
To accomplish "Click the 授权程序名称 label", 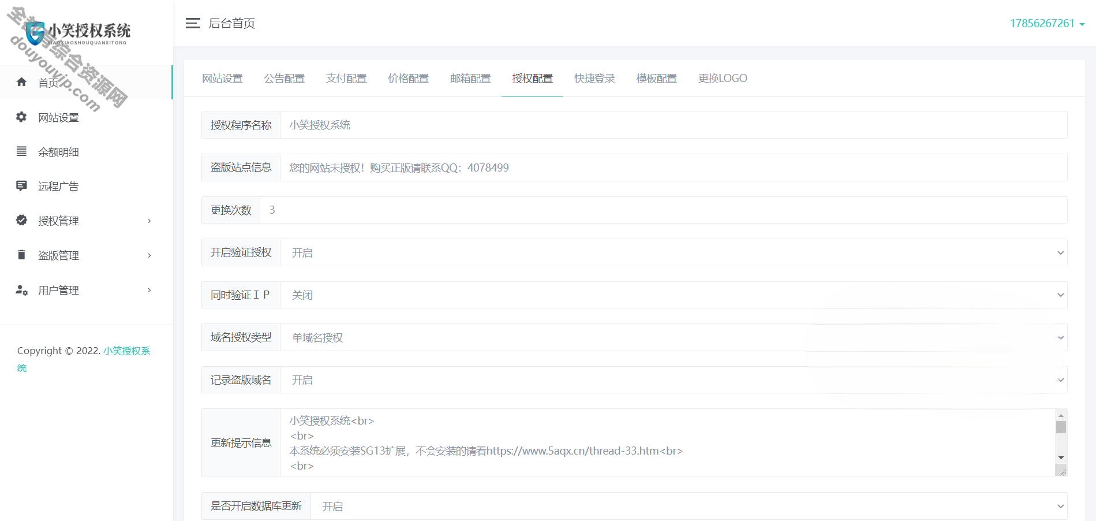I will [241, 125].
